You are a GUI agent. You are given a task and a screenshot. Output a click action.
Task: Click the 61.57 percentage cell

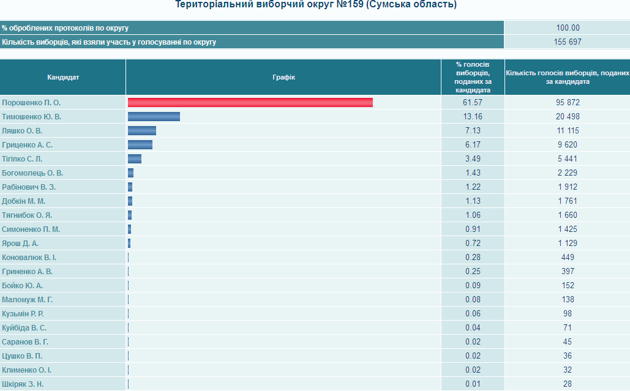tap(473, 103)
